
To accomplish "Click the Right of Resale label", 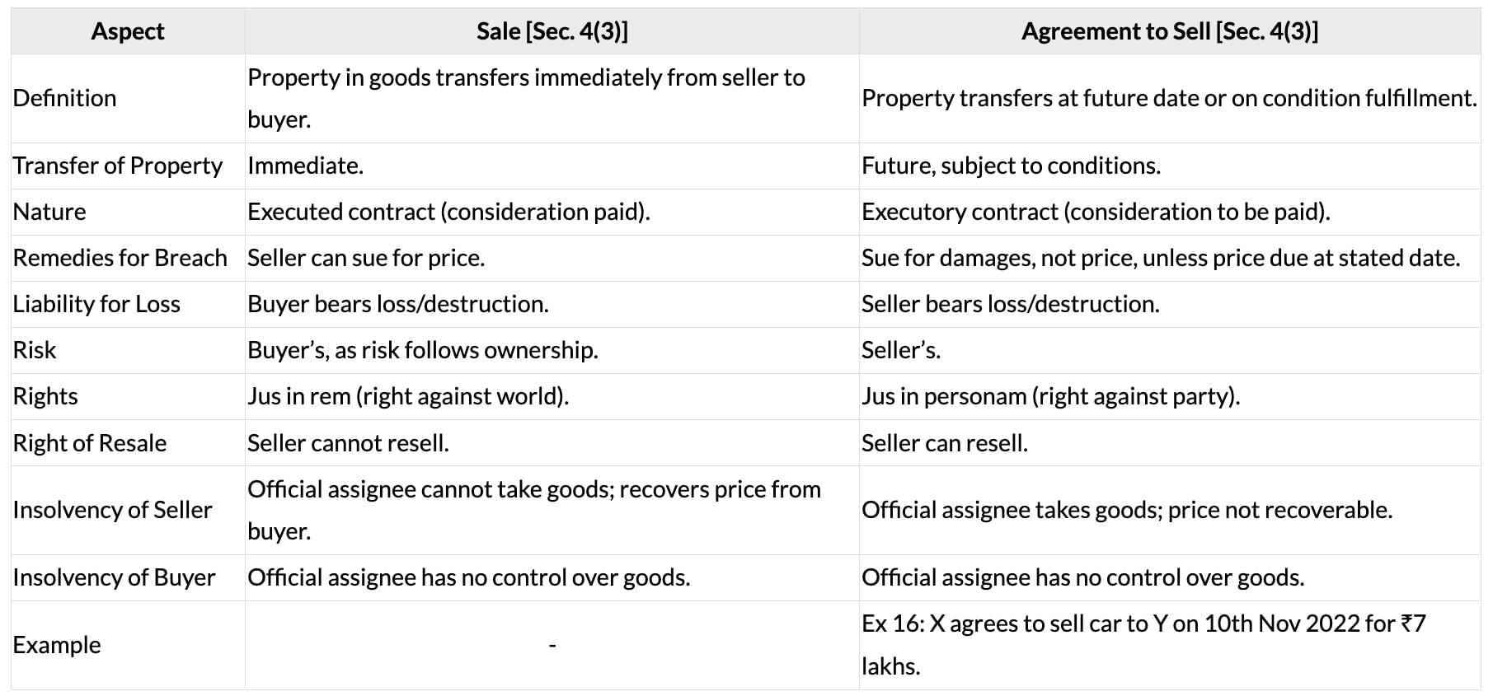I will [x=90, y=443].
